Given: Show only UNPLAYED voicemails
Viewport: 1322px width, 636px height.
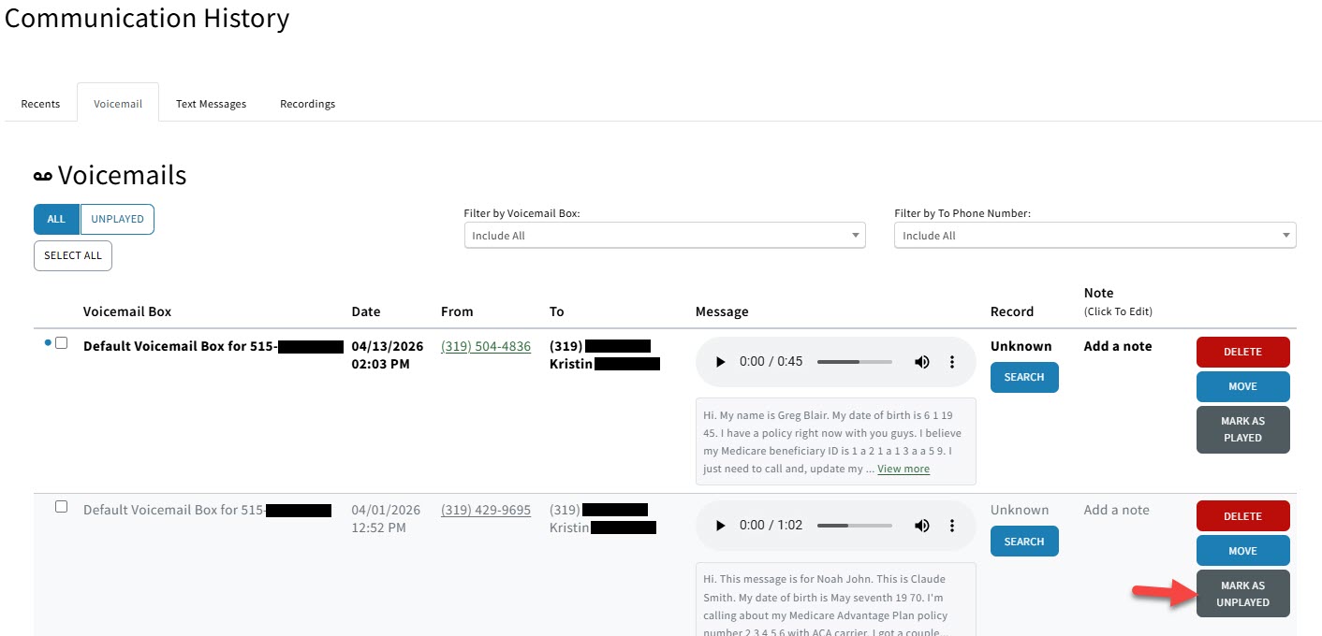Looking at the screenshot, I should (x=117, y=219).
